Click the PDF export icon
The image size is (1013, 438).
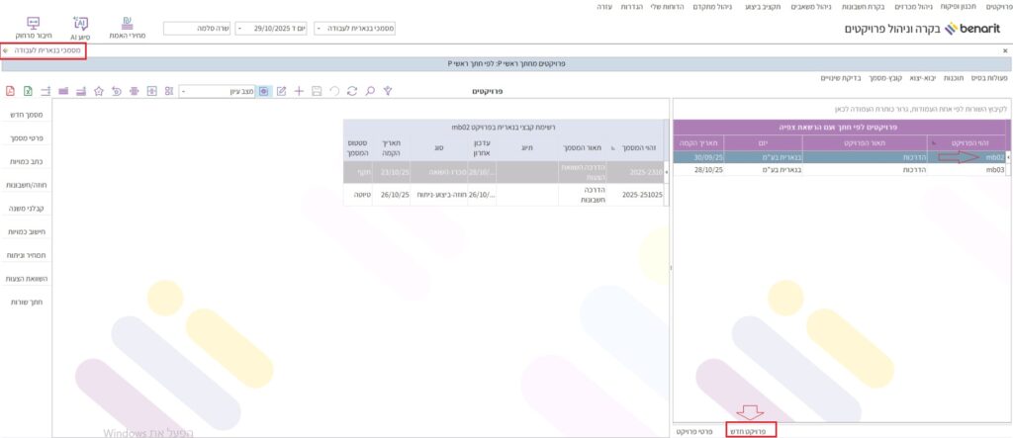pos(10,91)
